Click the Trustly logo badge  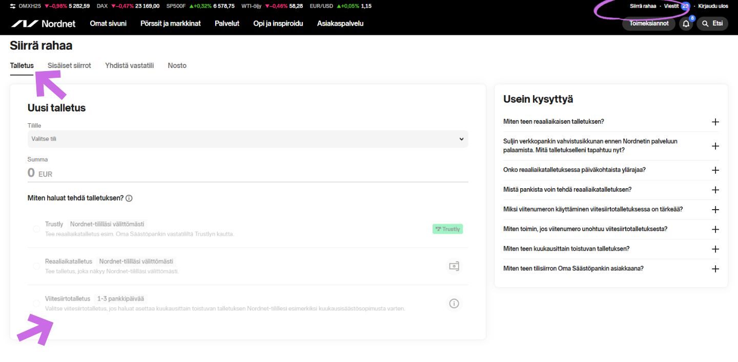(x=447, y=229)
